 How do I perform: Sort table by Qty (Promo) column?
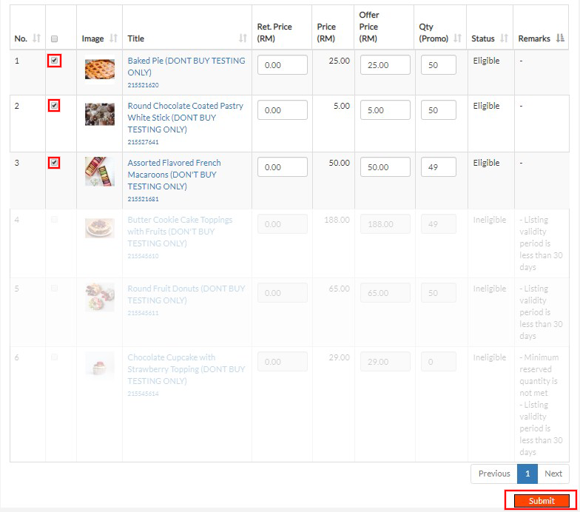coord(457,38)
